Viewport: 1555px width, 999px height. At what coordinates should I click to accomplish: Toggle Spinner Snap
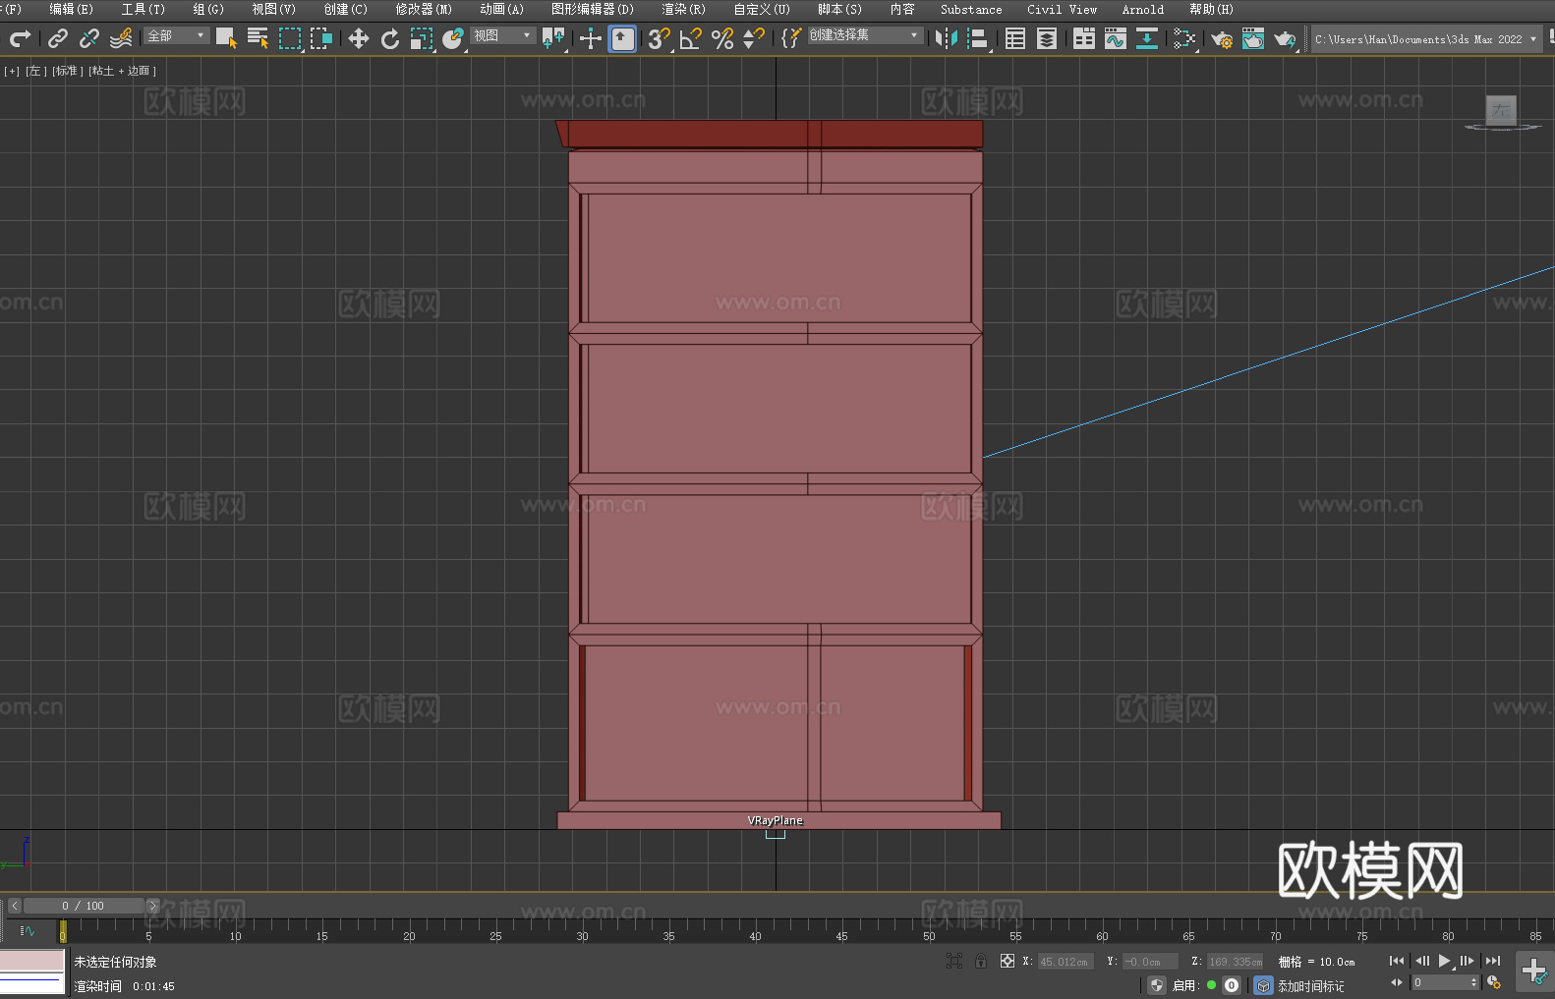pyautogui.click(x=754, y=38)
